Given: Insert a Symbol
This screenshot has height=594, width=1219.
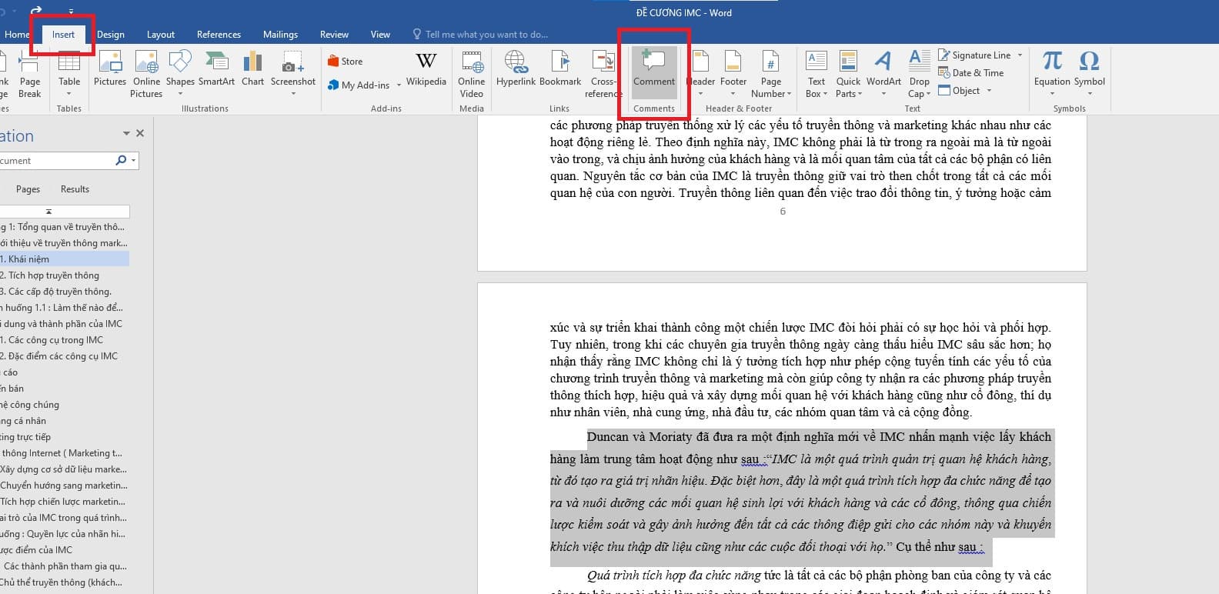Looking at the screenshot, I should [x=1089, y=74].
